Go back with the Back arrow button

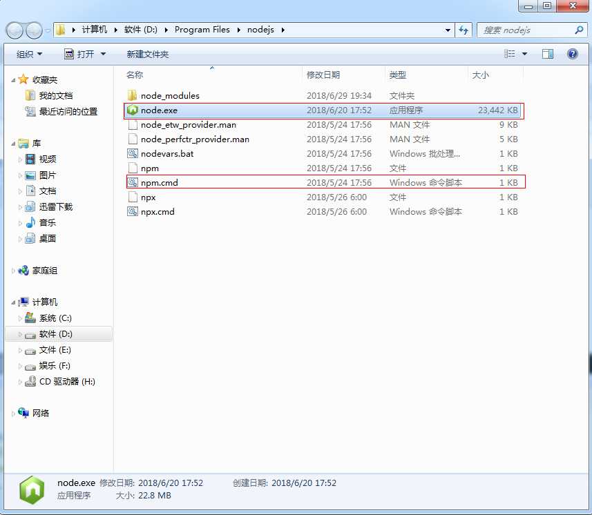click(x=15, y=30)
